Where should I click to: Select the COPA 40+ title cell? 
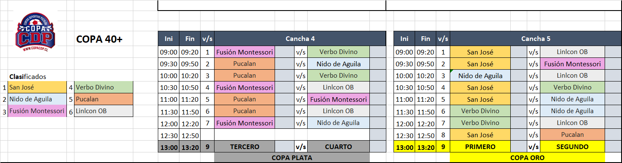click(99, 39)
